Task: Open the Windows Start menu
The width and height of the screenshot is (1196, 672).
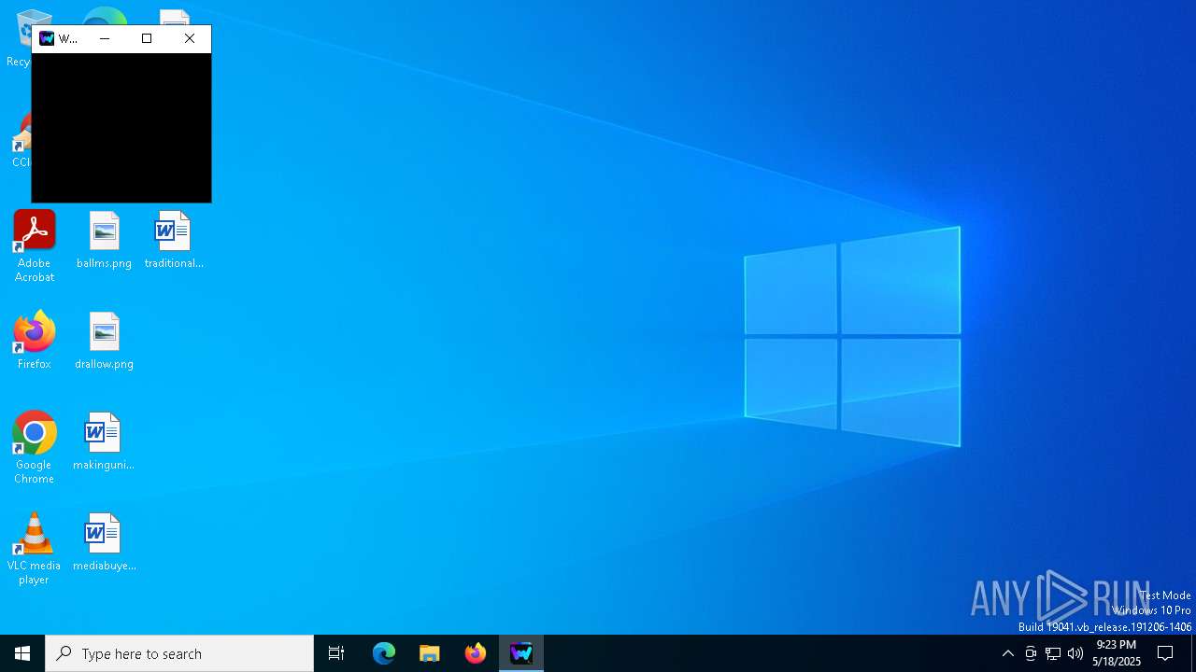Action: (x=22, y=653)
